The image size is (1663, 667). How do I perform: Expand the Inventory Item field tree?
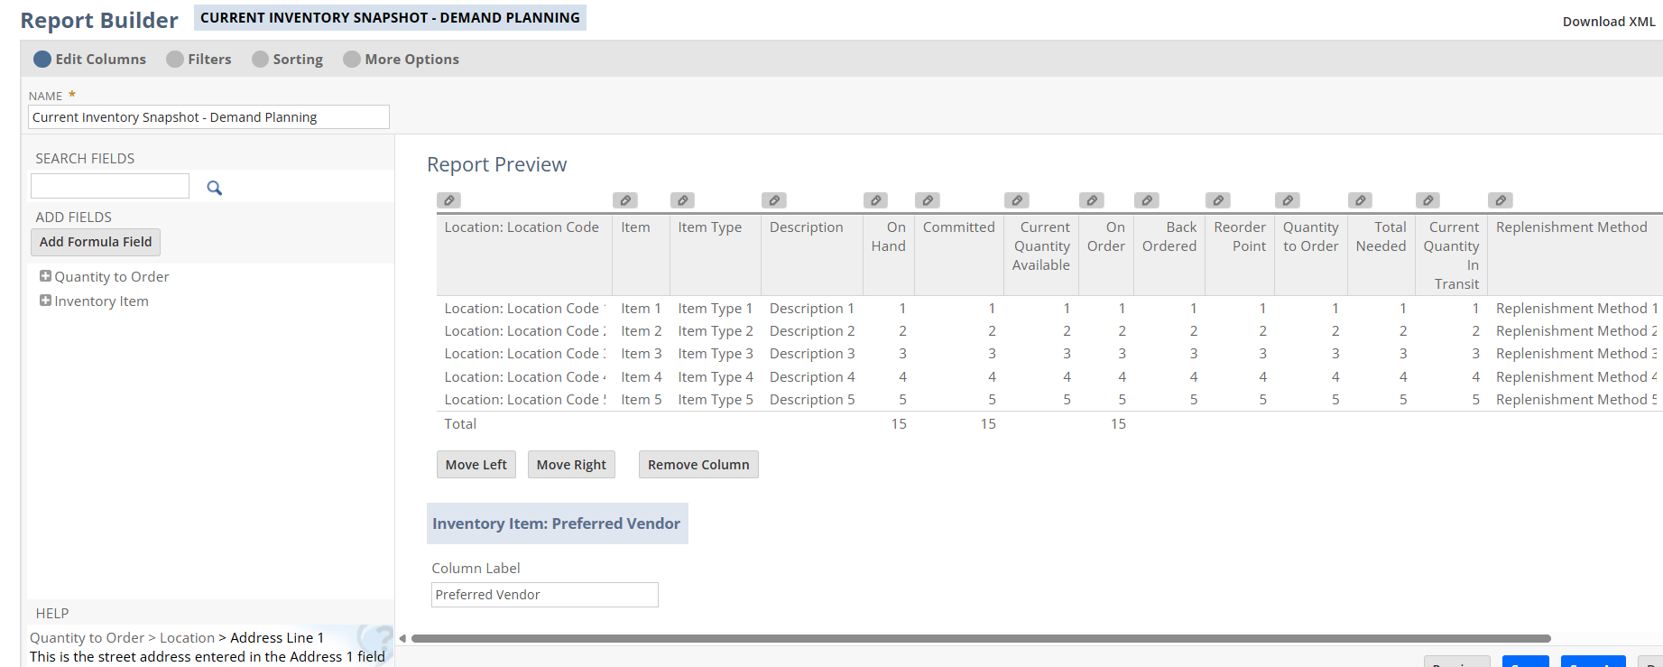tap(45, 301)
